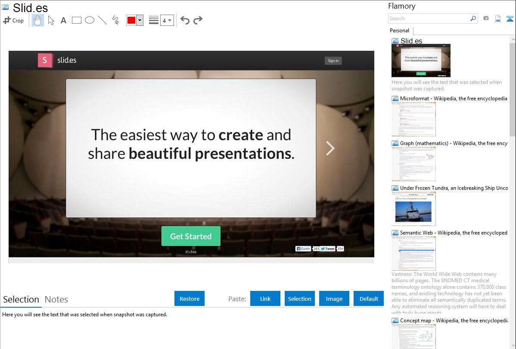
Task: Click the Semantic Web - Wikipedia title text
Action: (x=454, y=232)
